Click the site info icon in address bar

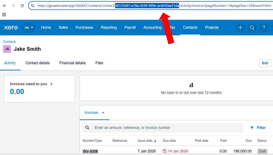[x=33, y=6]
